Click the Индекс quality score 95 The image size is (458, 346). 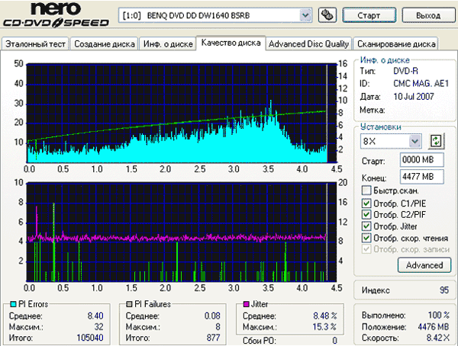pos(444,290)
